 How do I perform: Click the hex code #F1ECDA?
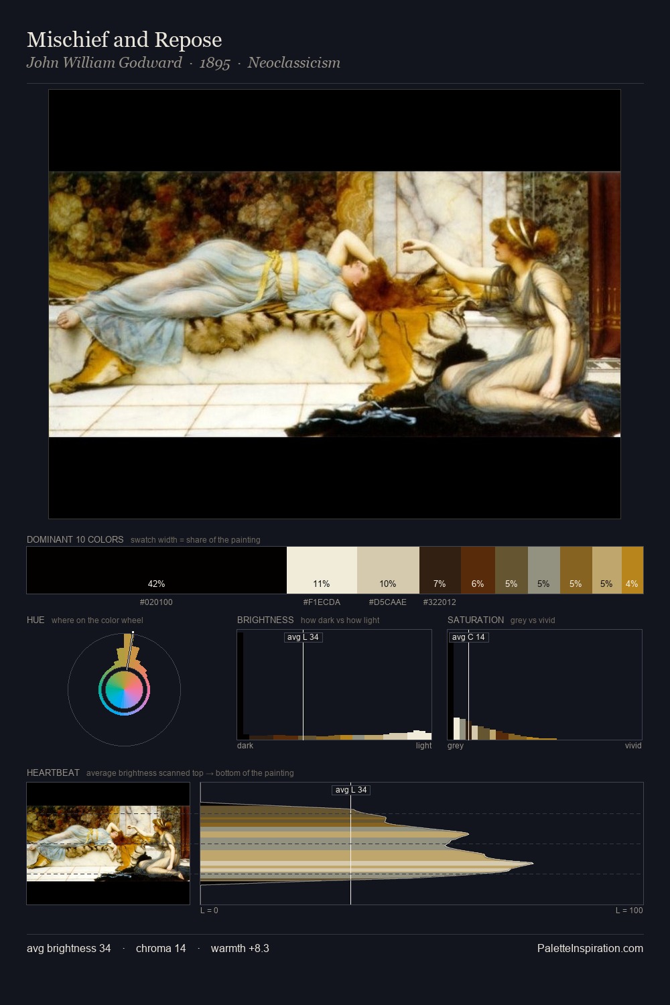(322, 602)
